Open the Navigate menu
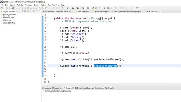The image size is (181, 102). (29, 5)
